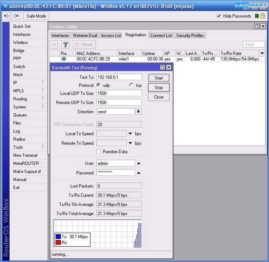269x262 pixels.
Task: Maximize the Bandwidth Test window
Action: pyautogui.click(x=162, y=67)
